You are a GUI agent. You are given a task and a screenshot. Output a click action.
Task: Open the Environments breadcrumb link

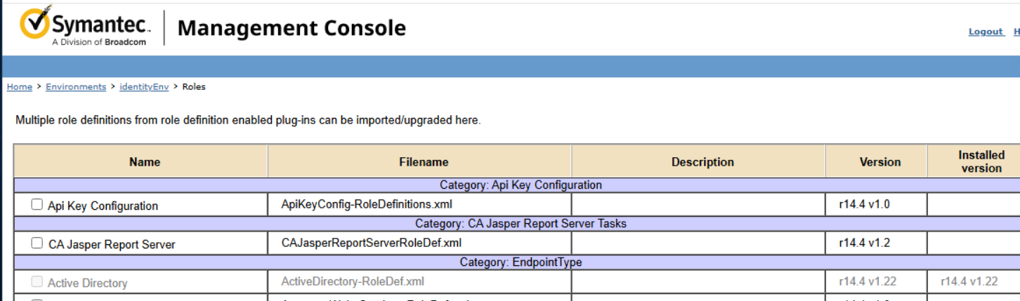click(76, 87)
